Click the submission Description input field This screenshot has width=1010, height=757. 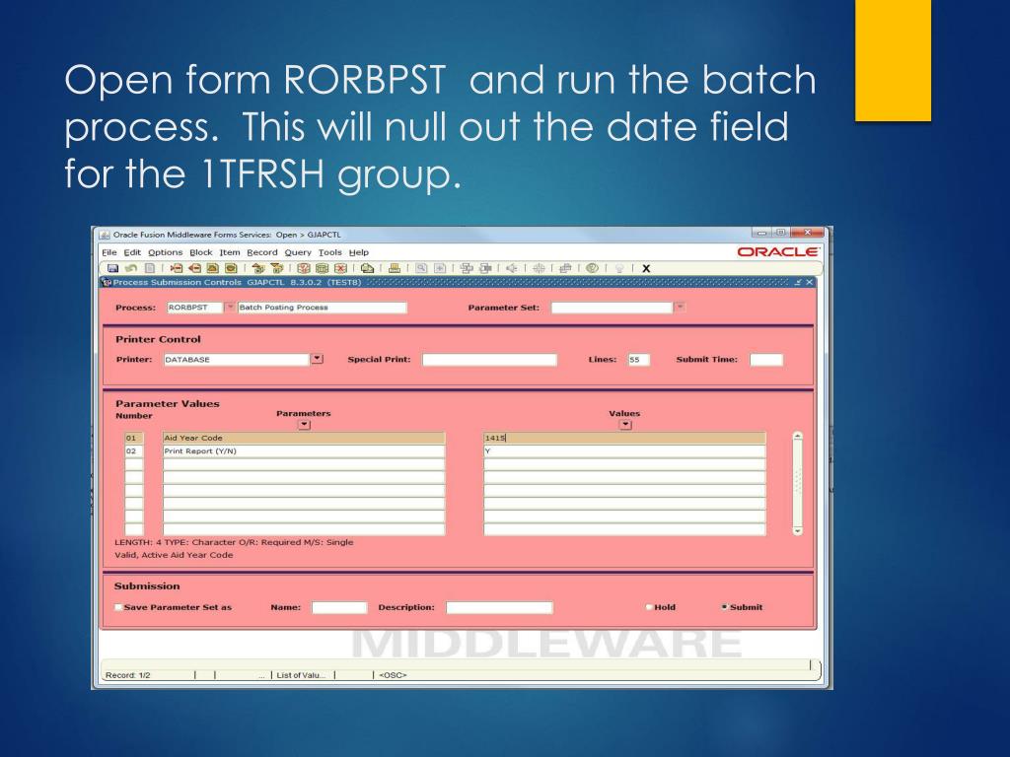coord(499,607)
